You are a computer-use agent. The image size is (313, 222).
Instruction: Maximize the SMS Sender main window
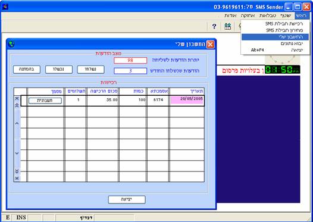tap(298, 7)
